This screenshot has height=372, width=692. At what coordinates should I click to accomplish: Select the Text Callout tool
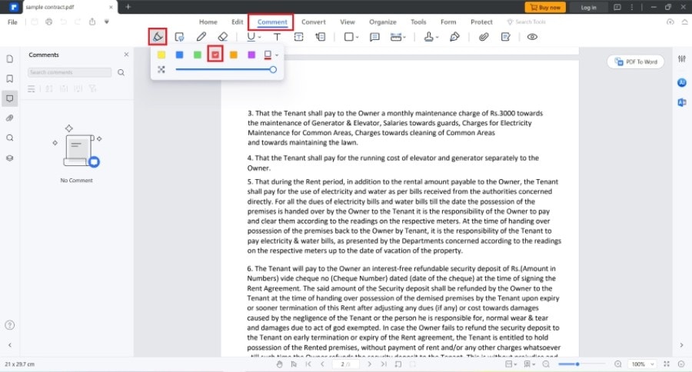(321, 37)
